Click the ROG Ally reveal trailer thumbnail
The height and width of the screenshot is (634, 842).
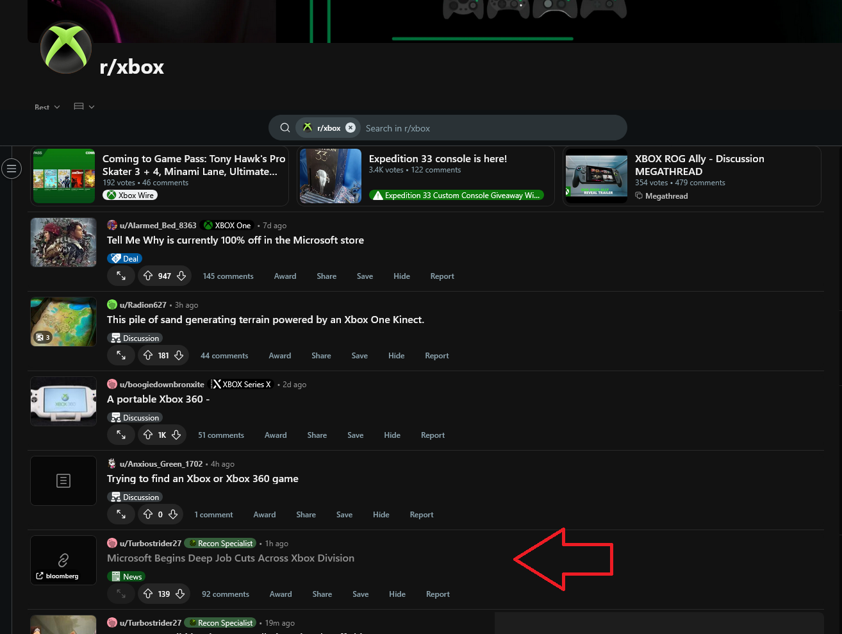(597, 176)
